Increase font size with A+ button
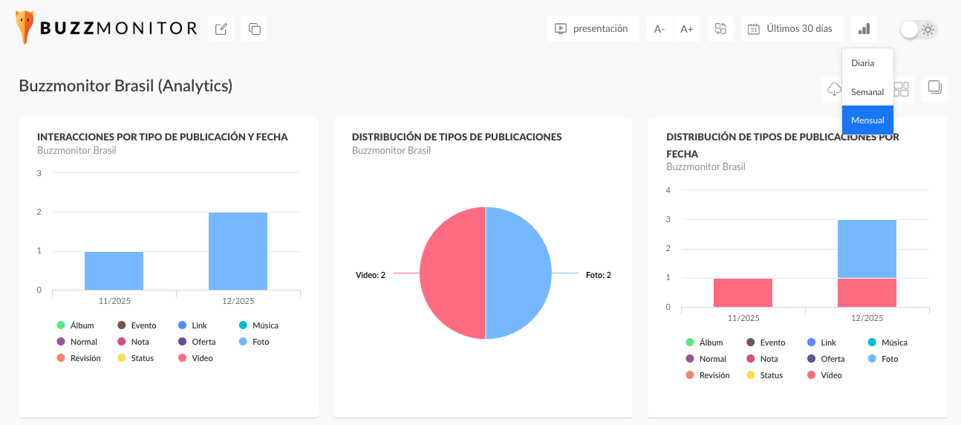The height and width of the screenshot is (425, 961). coord(687,29)
